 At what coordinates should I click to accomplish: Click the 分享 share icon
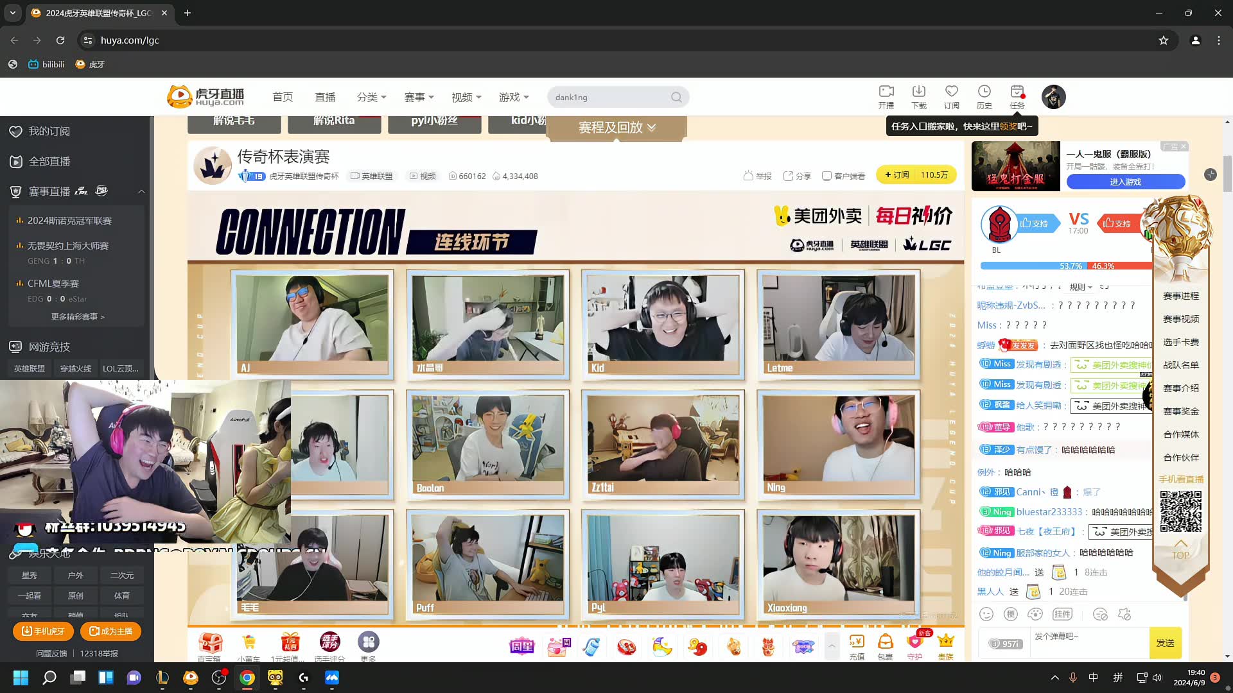797,176
